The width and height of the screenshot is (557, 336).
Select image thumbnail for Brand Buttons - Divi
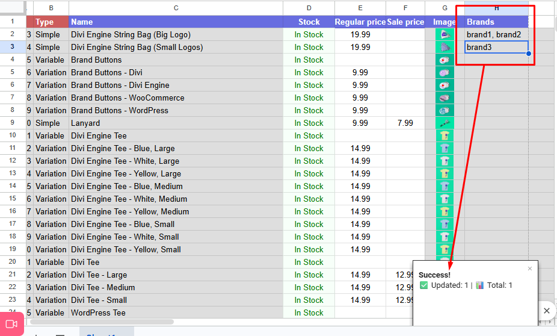(445, 72)
